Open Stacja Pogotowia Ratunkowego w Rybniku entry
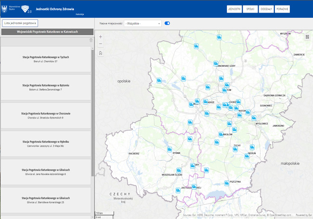This screenshot has height=219, width=313. tap(45, 144)
